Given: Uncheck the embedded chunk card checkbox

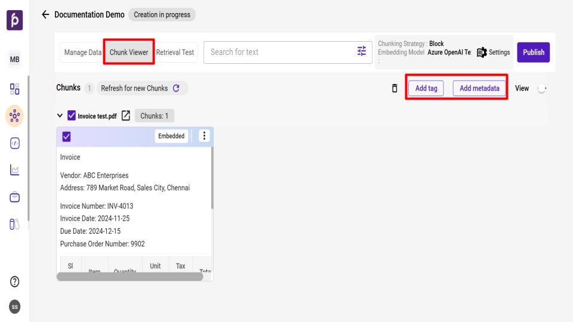Looking at the screenshot, I should click(x=67, y=137).
